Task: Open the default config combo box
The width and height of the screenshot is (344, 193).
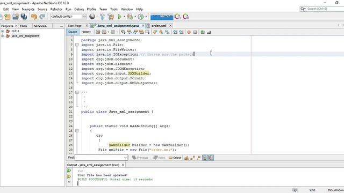Action: click(x=68, y=17)
